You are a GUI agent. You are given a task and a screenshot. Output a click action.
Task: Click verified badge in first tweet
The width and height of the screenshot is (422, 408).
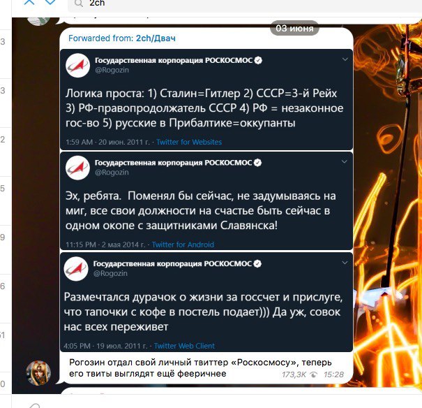click(258, 60)
